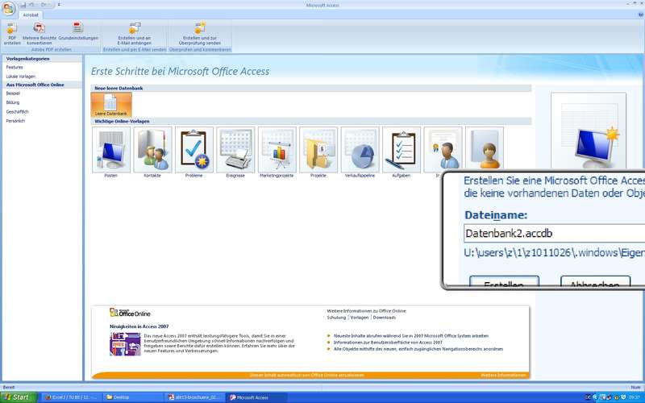Choose the Projekte template

point(318,152)
